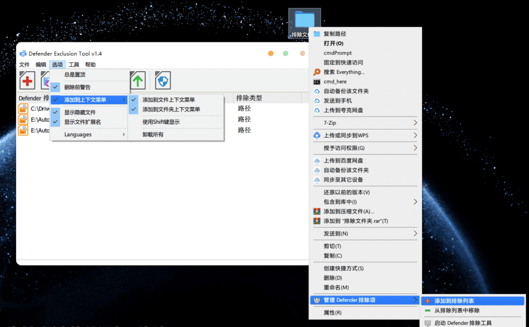Choose 属性(R) in the context menu
Screen dimensions: 529x327
coord(365,313)
